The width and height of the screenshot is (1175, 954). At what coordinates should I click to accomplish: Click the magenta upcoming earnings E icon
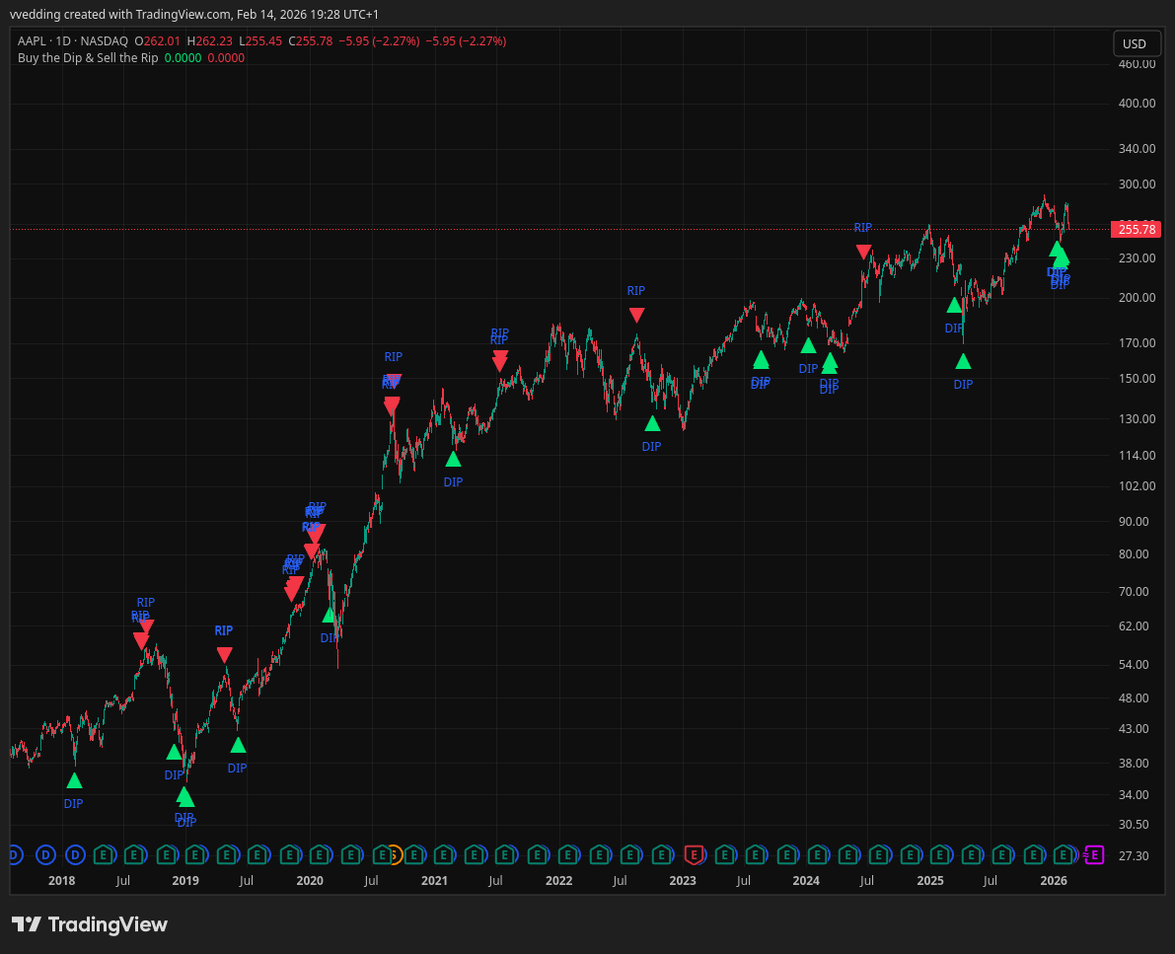1094,854
